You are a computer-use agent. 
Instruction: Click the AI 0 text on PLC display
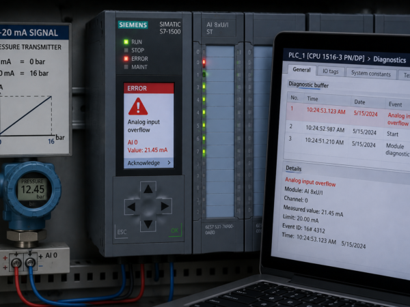pyautogui.click(x=133, y=143)
